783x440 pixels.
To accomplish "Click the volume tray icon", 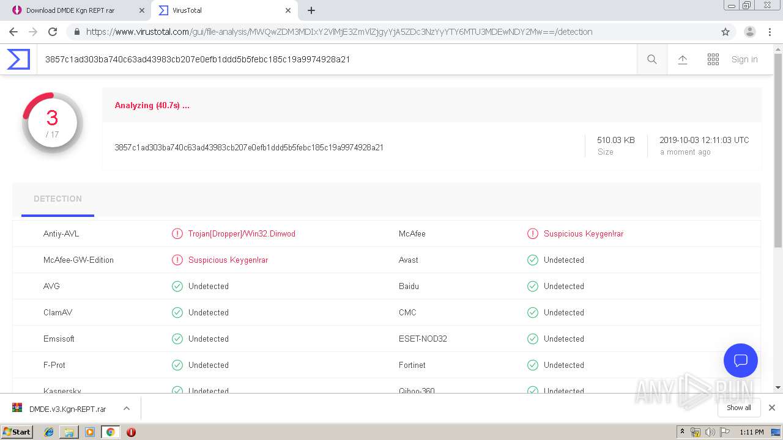I will pos(710,432).
